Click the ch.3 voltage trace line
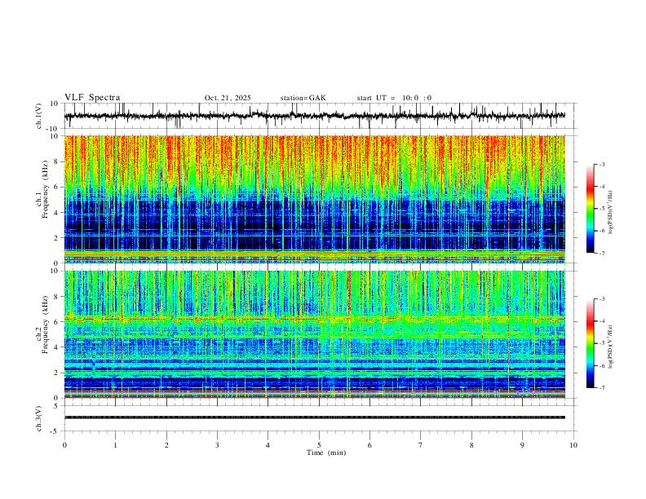The image size is (646, 499). (x=315, y=417)
